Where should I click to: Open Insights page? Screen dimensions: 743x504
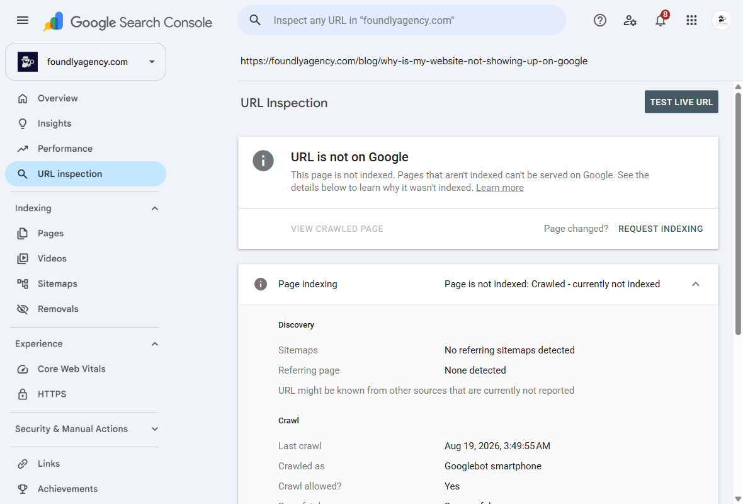(85, 123)
